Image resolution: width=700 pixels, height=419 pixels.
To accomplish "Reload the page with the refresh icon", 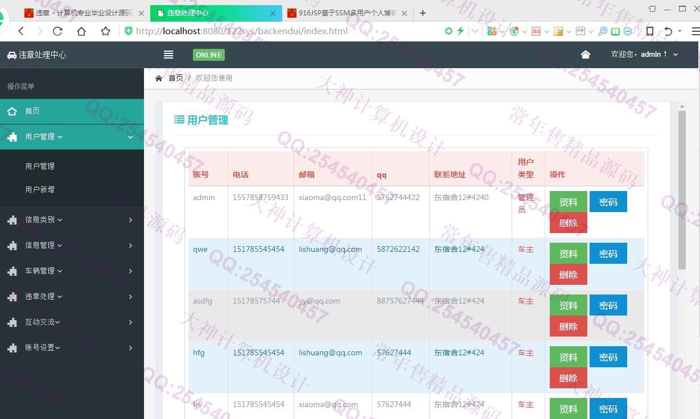I will coord(57,31).
